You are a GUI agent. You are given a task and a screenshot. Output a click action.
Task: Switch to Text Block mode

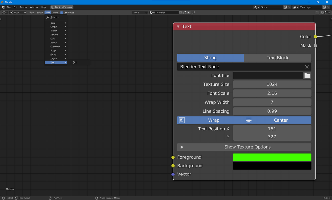[x=277, y=58]
